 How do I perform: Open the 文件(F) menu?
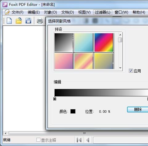[18, 12]
